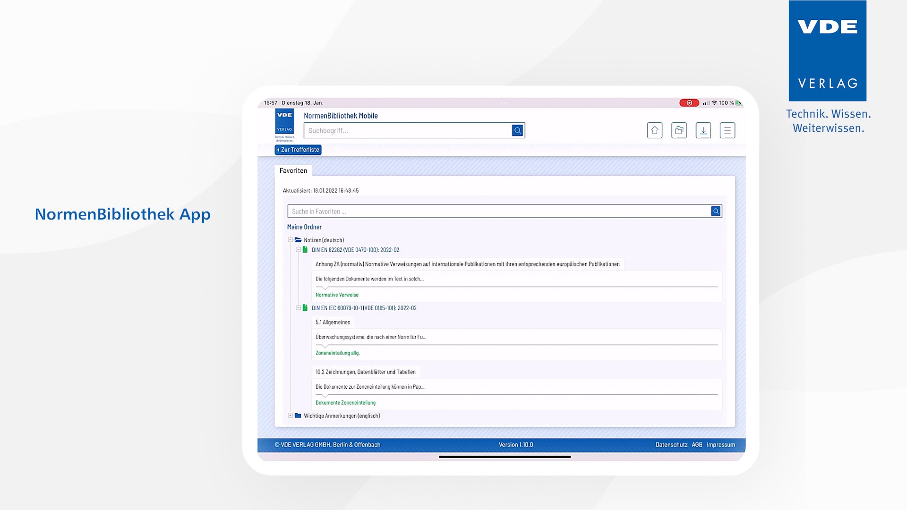Click the download icon in header

(x=703, y=130)
